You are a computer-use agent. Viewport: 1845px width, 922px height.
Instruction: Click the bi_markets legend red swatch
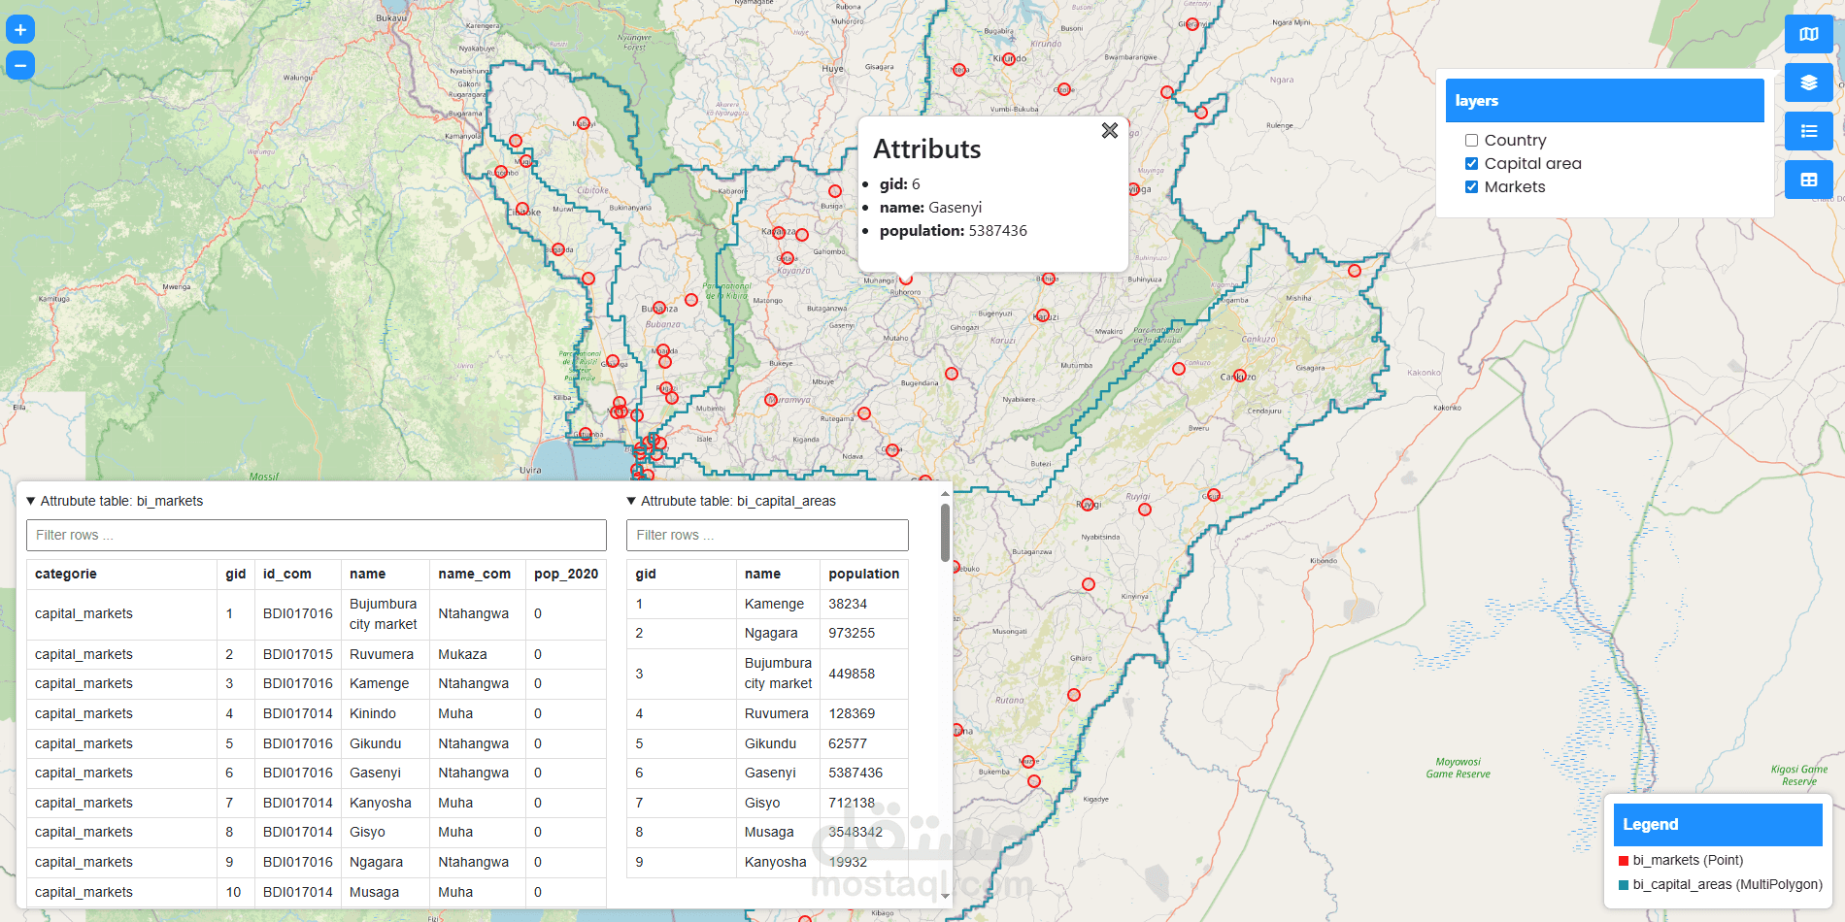click(x=1624, y=861)
